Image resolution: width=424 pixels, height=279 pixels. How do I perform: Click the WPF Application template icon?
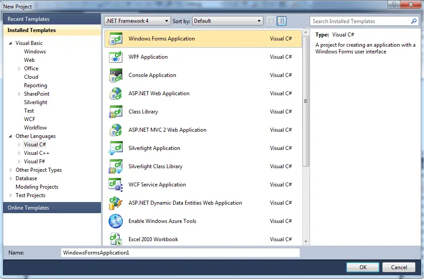coord(116,57)
